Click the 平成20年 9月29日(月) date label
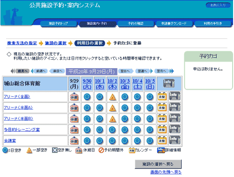Viewport: 234px width, 177px height. click(x=92, y=71)
